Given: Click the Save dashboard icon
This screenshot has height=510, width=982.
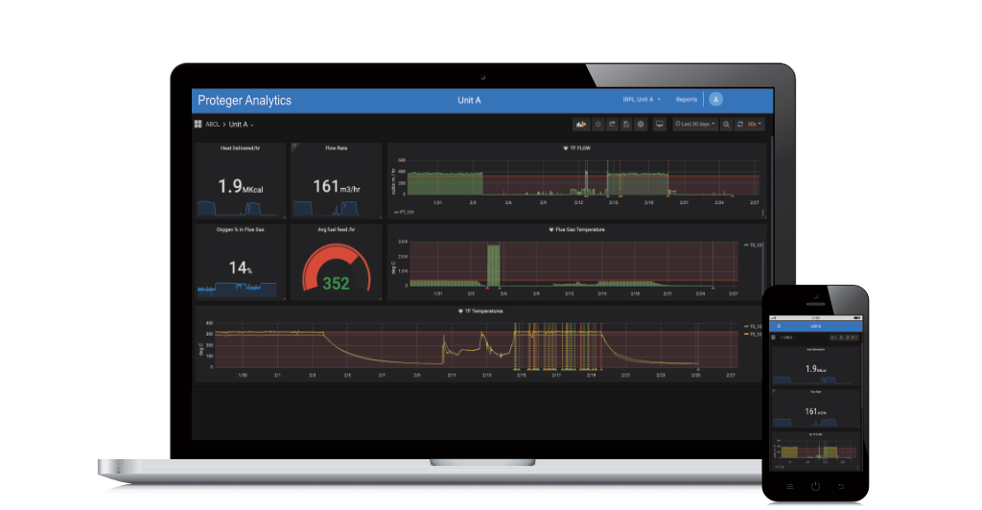Looking at the screenshot, I should [x=626, y=125].
